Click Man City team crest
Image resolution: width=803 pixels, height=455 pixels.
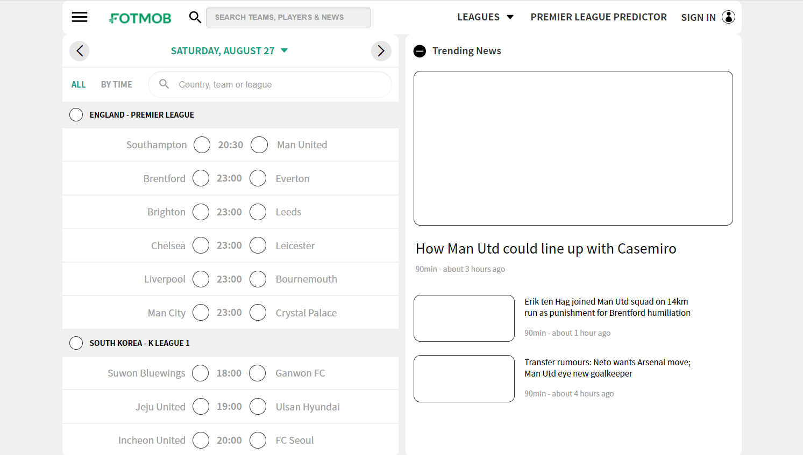[201, 313]
